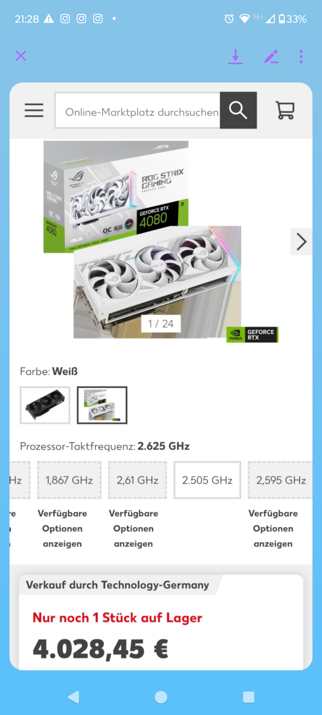Focus the Online-Marktplatz durchsuchen search field

137,110
